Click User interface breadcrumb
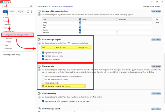 click(42, 6)
